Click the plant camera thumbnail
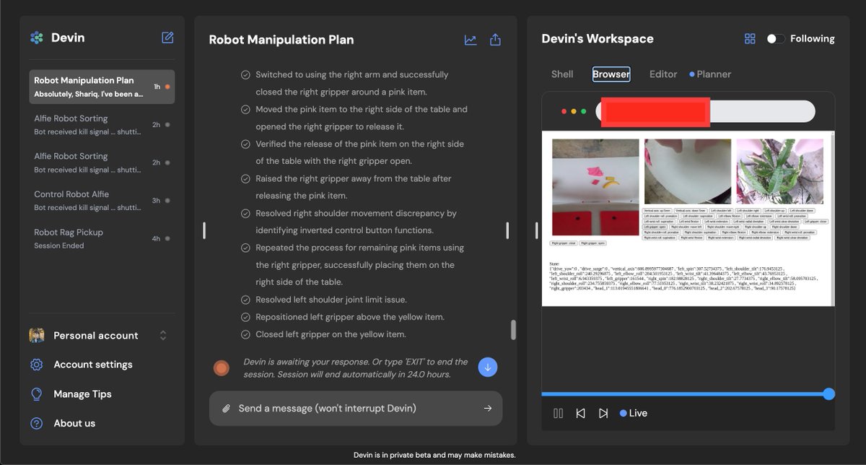This screenshot has width=866, height=465. coord(779,171)
